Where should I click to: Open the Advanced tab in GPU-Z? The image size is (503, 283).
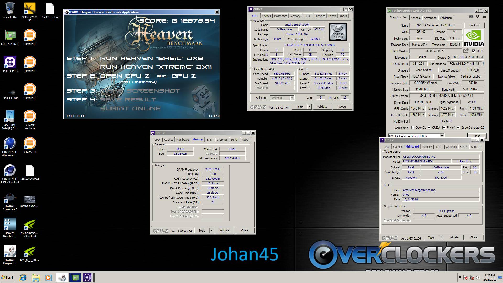[x=430, y=18]
